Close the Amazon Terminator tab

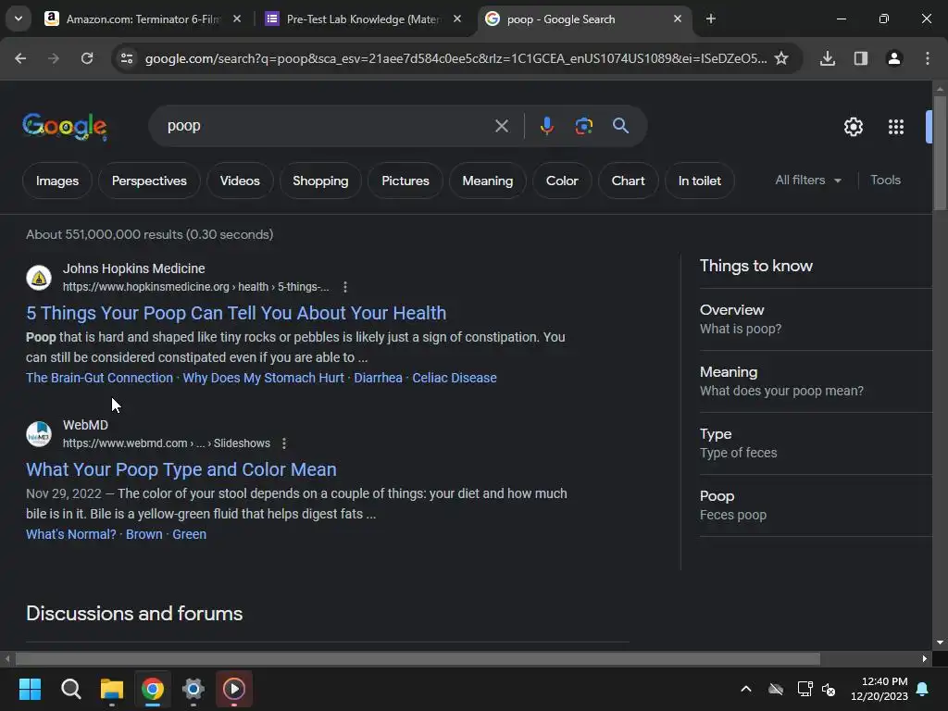coord(237,19)
